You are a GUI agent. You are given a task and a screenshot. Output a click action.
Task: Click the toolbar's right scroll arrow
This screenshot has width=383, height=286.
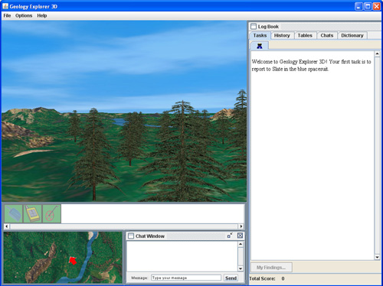(241, 226)
